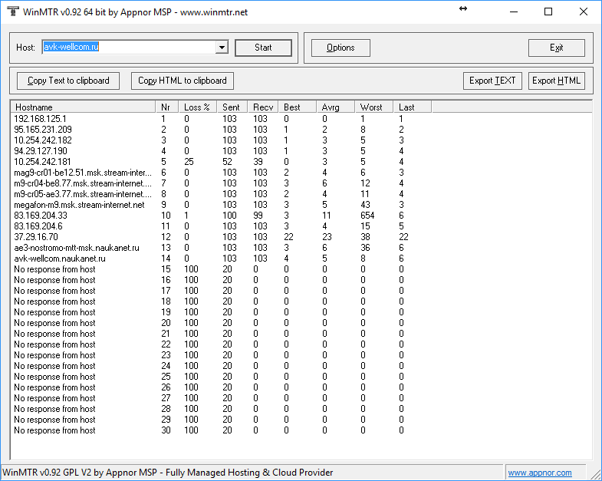Click the WinMTR app icon in title bar
The height and width of the screenshot is (481, 602).
13,12
